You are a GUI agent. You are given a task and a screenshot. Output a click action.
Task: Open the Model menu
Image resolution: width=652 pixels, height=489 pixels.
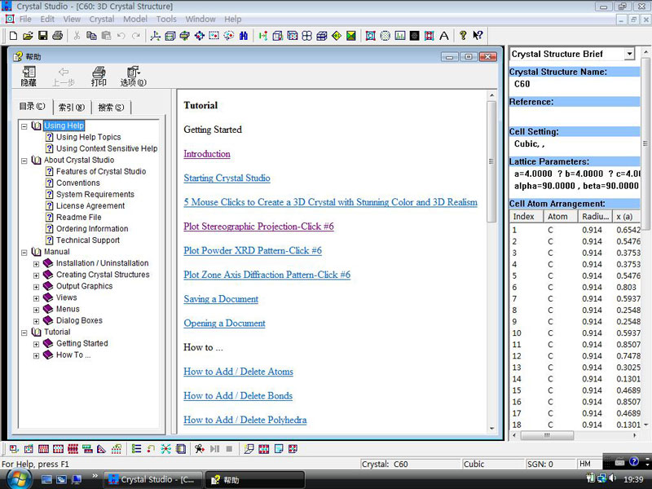tap(135, 19)
